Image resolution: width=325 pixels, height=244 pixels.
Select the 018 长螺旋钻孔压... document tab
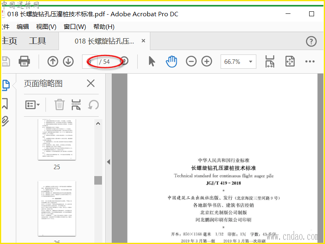104,41
